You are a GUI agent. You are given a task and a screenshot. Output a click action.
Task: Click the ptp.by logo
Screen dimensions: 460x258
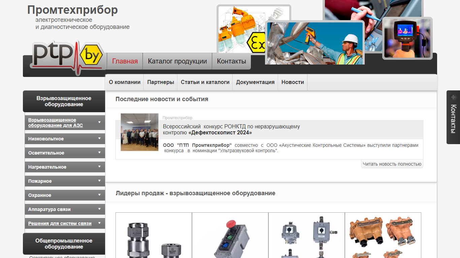67,58
